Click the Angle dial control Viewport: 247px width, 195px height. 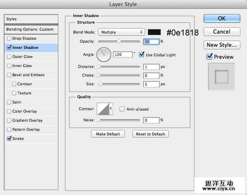click(x=104, y=54)
